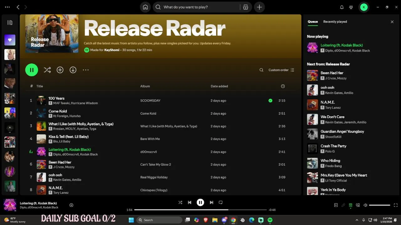Mute the Spotify volume speaker icon
This screenshot has height=225, width=401.
[365, 205]
